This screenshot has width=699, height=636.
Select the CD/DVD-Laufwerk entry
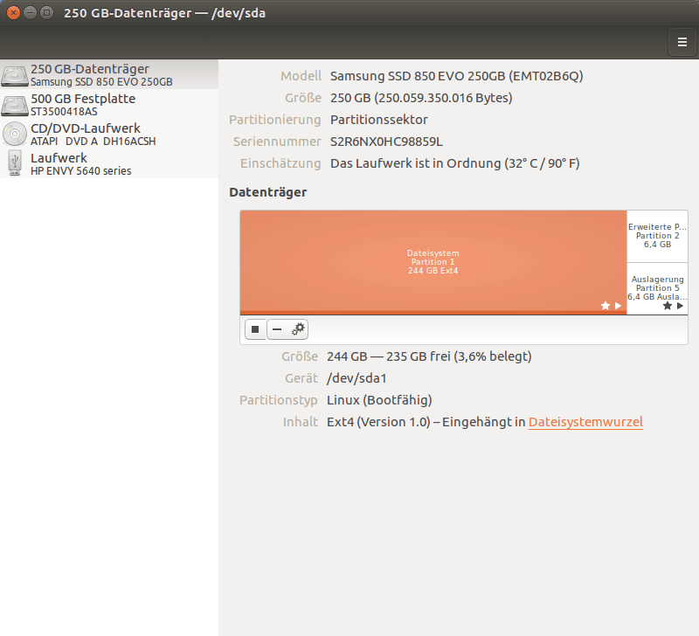[x=109, y=135]
